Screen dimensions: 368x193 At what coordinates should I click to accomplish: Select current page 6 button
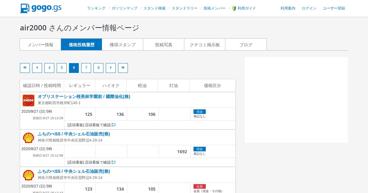[74, 68]
